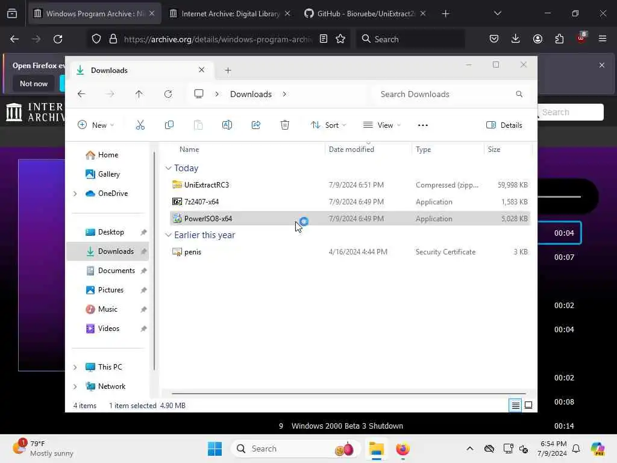Viewport: 617px width, 463px height.
Task: Select the UniExtractRC3 zip file
Action: pos(350,184)
